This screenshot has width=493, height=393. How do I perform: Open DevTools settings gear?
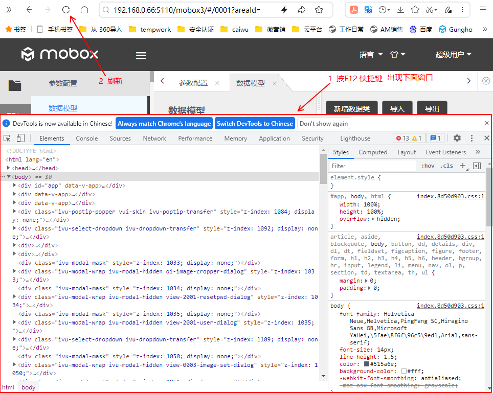(457, 138)
